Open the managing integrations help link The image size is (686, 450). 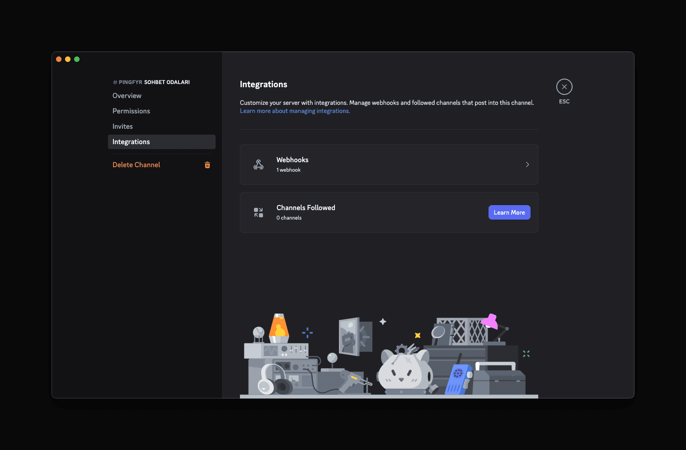point(294,111)
